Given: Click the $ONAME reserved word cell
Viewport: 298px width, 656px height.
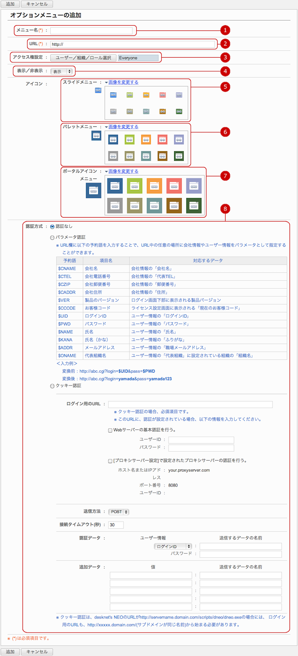Looking at the screenshot, I should pos(70,356).
